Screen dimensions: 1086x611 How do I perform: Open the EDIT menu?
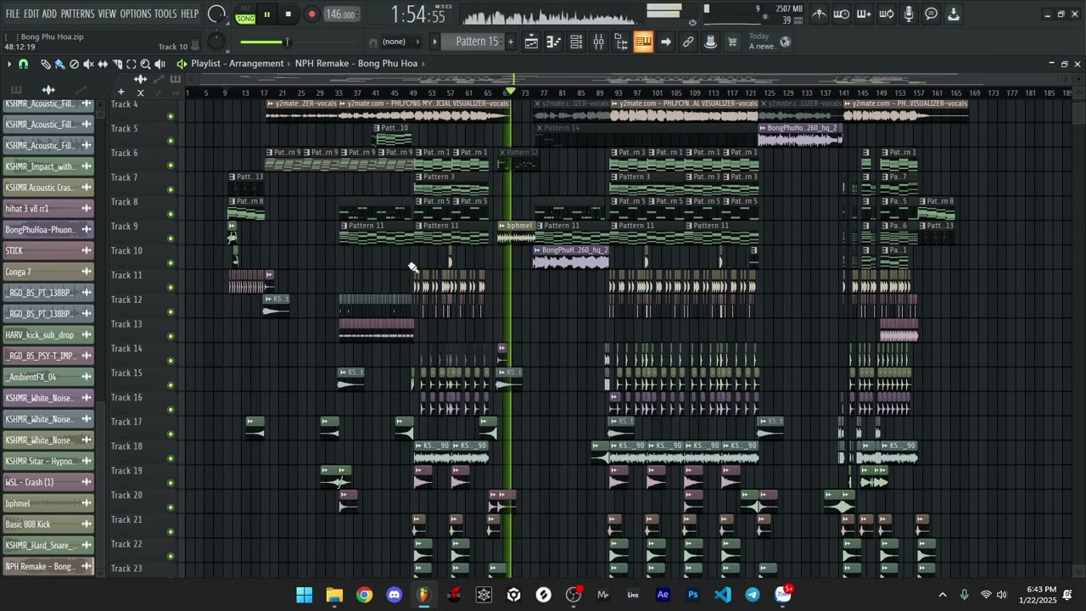pyautogui.click(x=31, y=14)
